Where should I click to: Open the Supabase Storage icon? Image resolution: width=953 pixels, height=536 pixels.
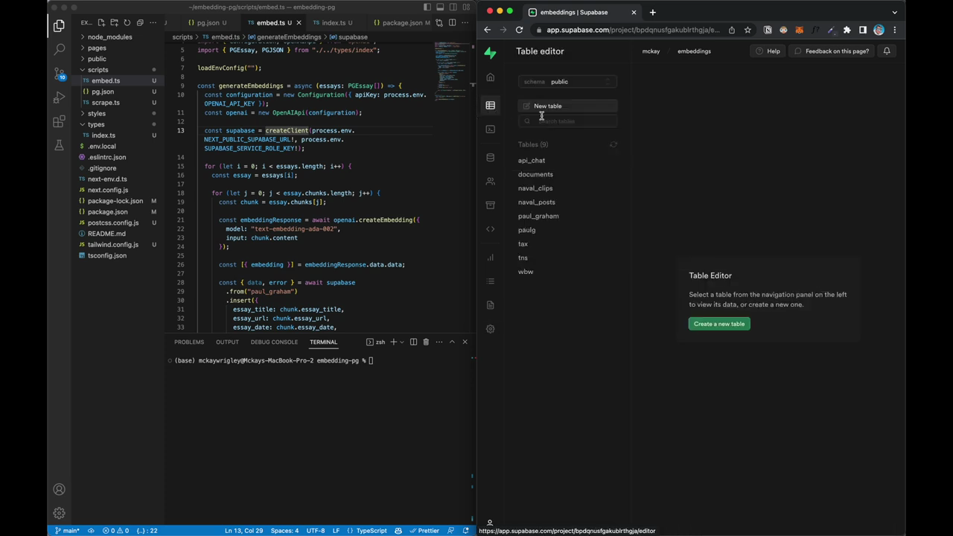pos(490,205)
